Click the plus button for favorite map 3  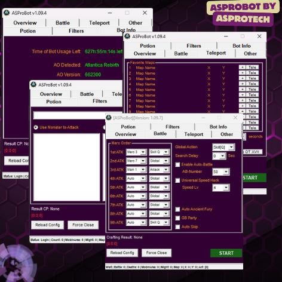[x=242, y=78]
